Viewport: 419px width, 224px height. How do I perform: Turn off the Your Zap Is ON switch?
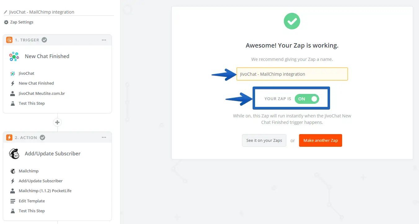pos(307,99)
